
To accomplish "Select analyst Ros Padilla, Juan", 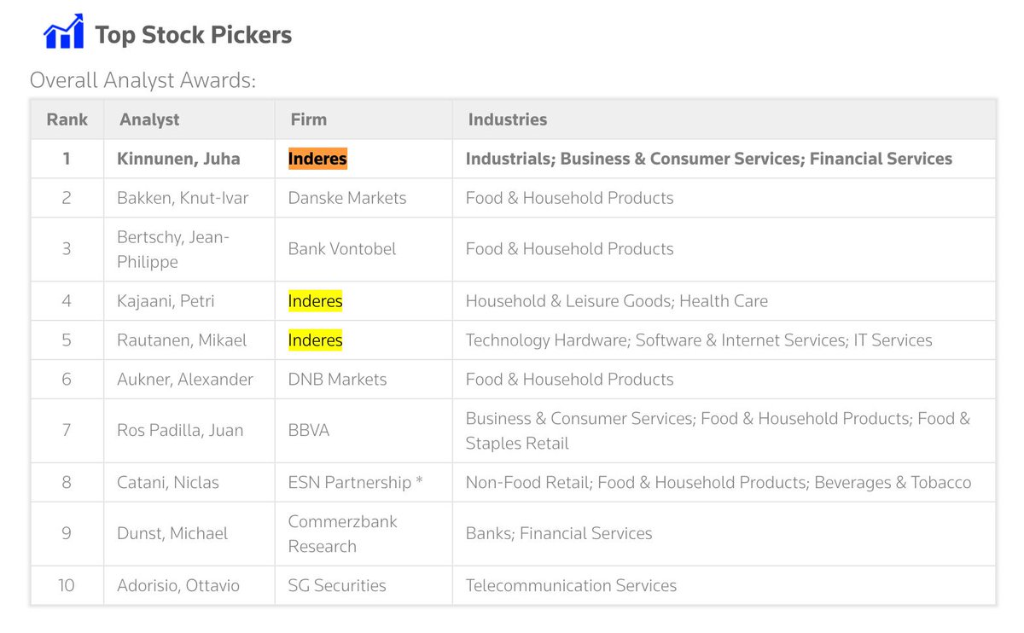I will tap(179, 431).
